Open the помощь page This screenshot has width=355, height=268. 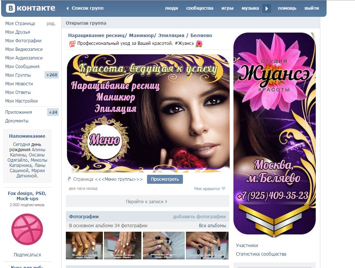pyautogui.click(x=287, y=8)
